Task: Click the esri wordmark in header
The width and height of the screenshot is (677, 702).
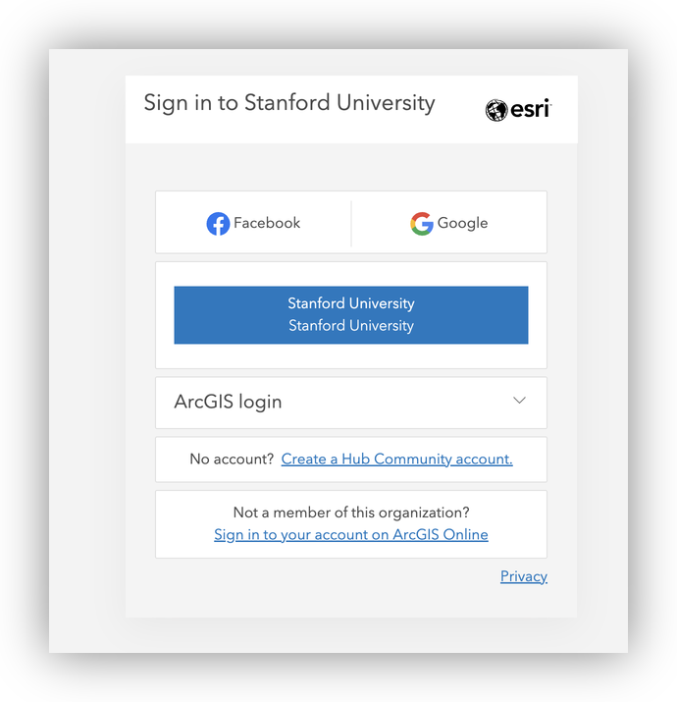Action: click(x=531, y=110)
